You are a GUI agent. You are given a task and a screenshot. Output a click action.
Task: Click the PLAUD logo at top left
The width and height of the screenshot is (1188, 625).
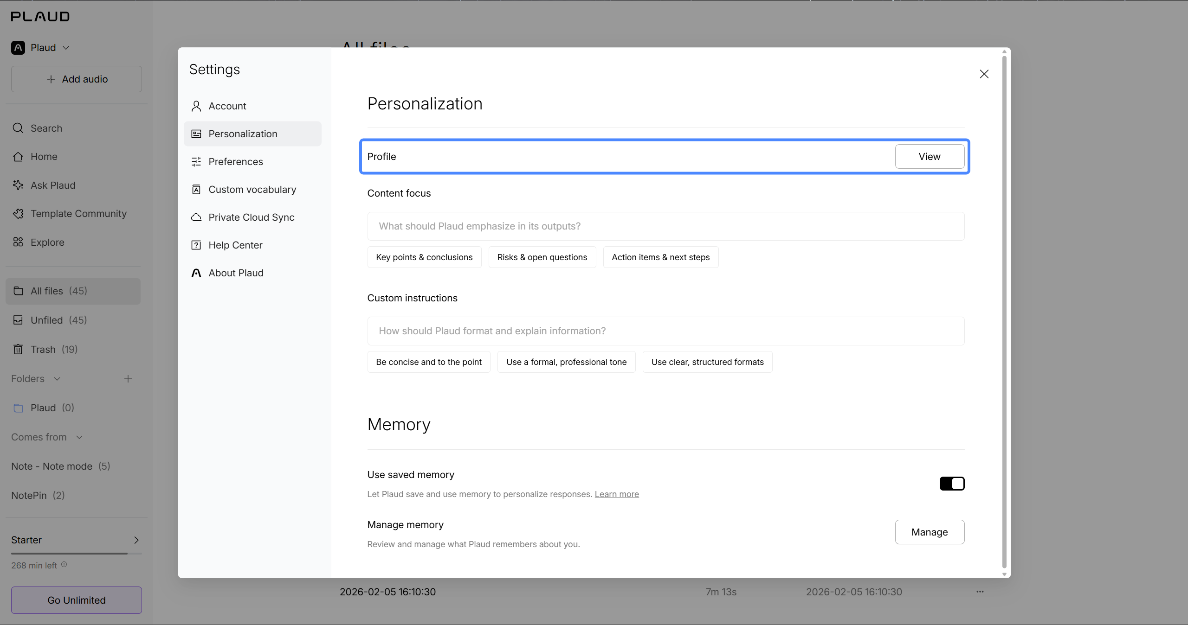click(40, 17)
